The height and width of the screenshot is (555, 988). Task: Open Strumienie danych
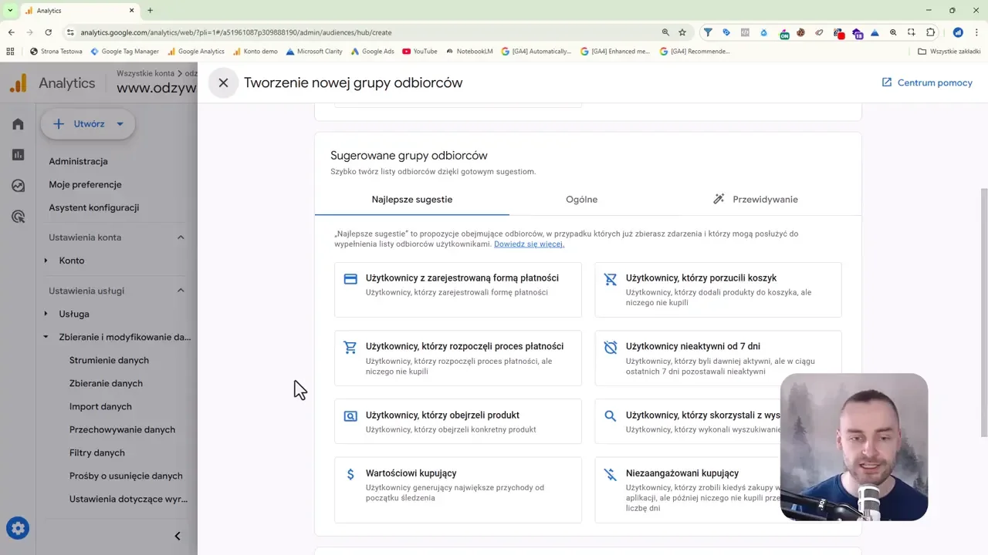tap(109, 360)
